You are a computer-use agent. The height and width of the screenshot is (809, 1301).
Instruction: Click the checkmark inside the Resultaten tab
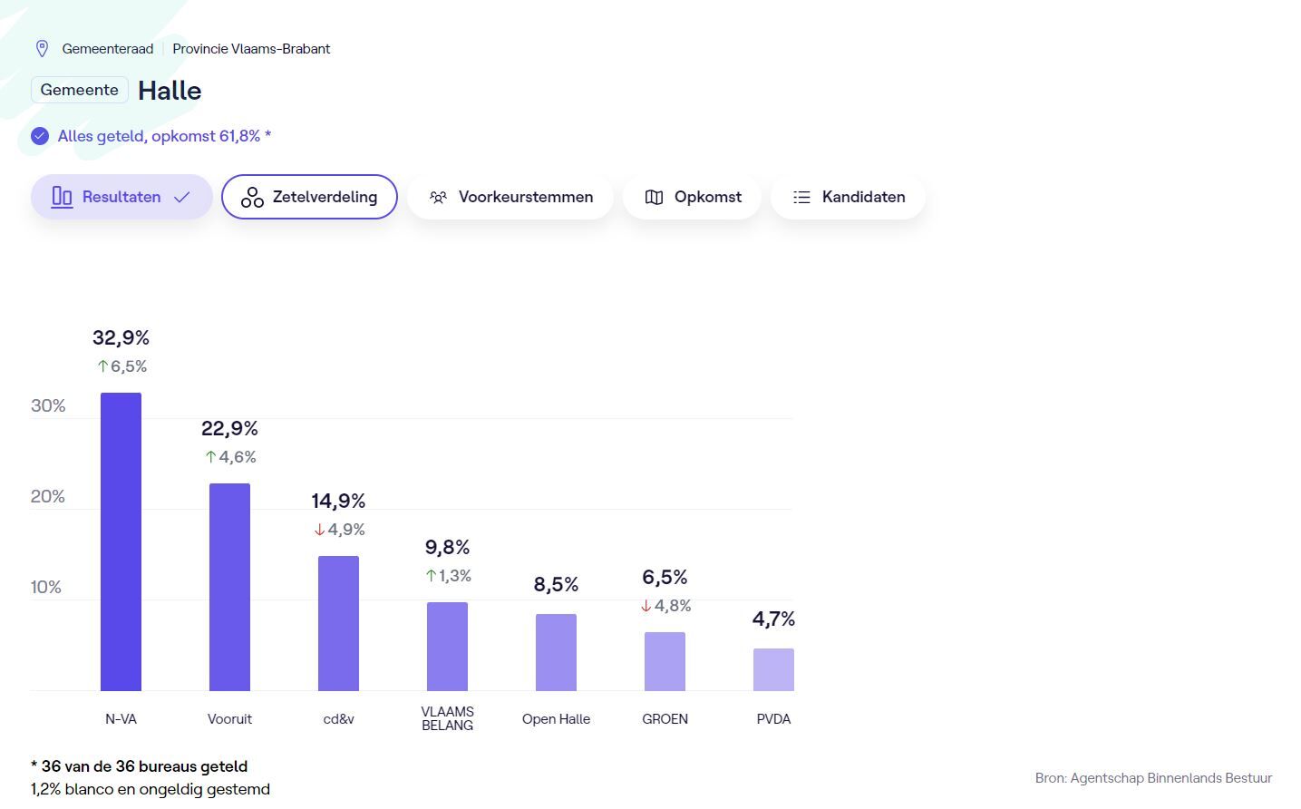pos(182,197)
